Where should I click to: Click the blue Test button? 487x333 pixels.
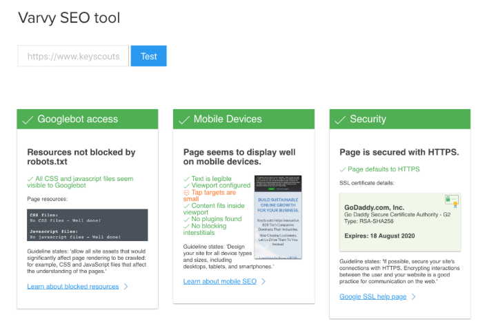point(148,56)
